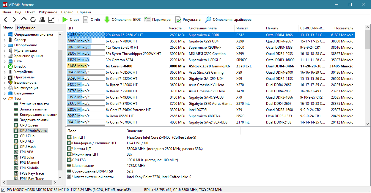Image resolution: width=371 pixels, height=193 pixels.
Task: Select the FPU Julia test
Action: (x=27, y=157)
